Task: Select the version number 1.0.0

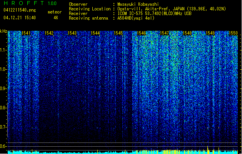Action: (52, 3)
